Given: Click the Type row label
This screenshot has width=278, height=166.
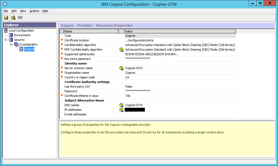Looking at the screenshot, I should pyautogui.click(x=68, y=36).
